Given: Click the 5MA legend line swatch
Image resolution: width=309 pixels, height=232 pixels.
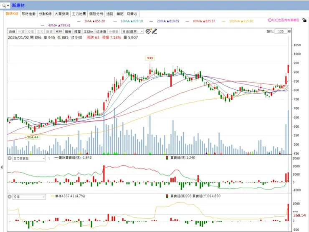Looking at the screenshot, I should [79, 21].
